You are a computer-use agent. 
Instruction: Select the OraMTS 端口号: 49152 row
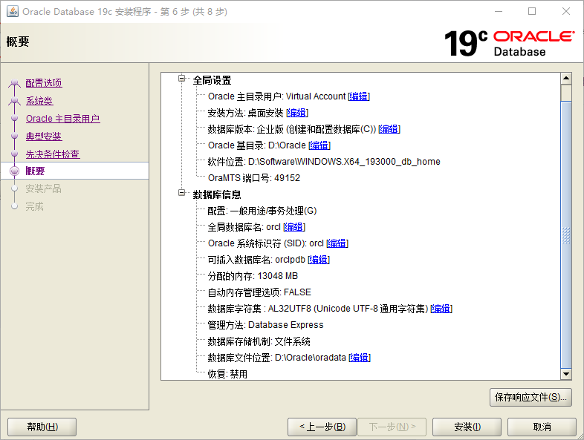coord(254,178)
